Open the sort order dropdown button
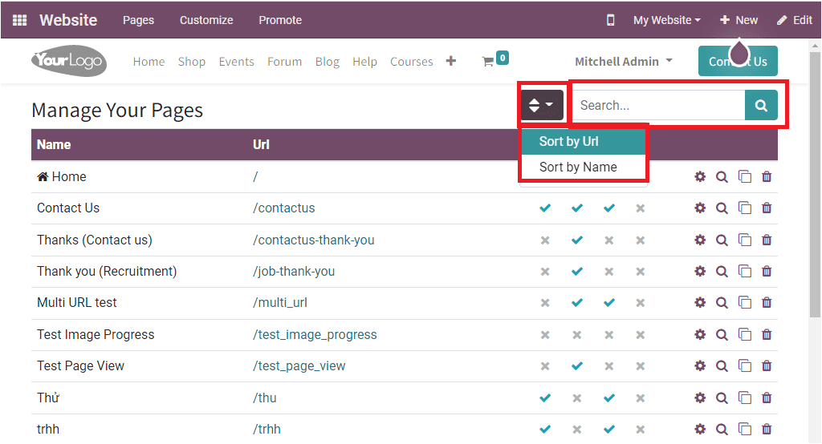Screen dimensions: 822x444 coord(541,105)
